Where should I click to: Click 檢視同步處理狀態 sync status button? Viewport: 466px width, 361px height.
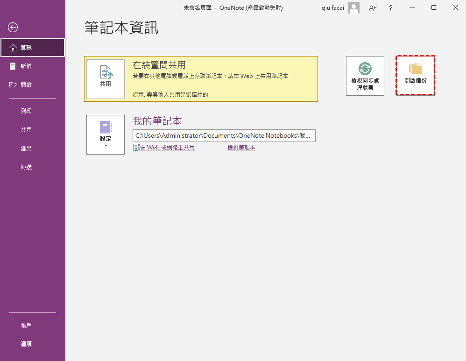tap(365, 76)
